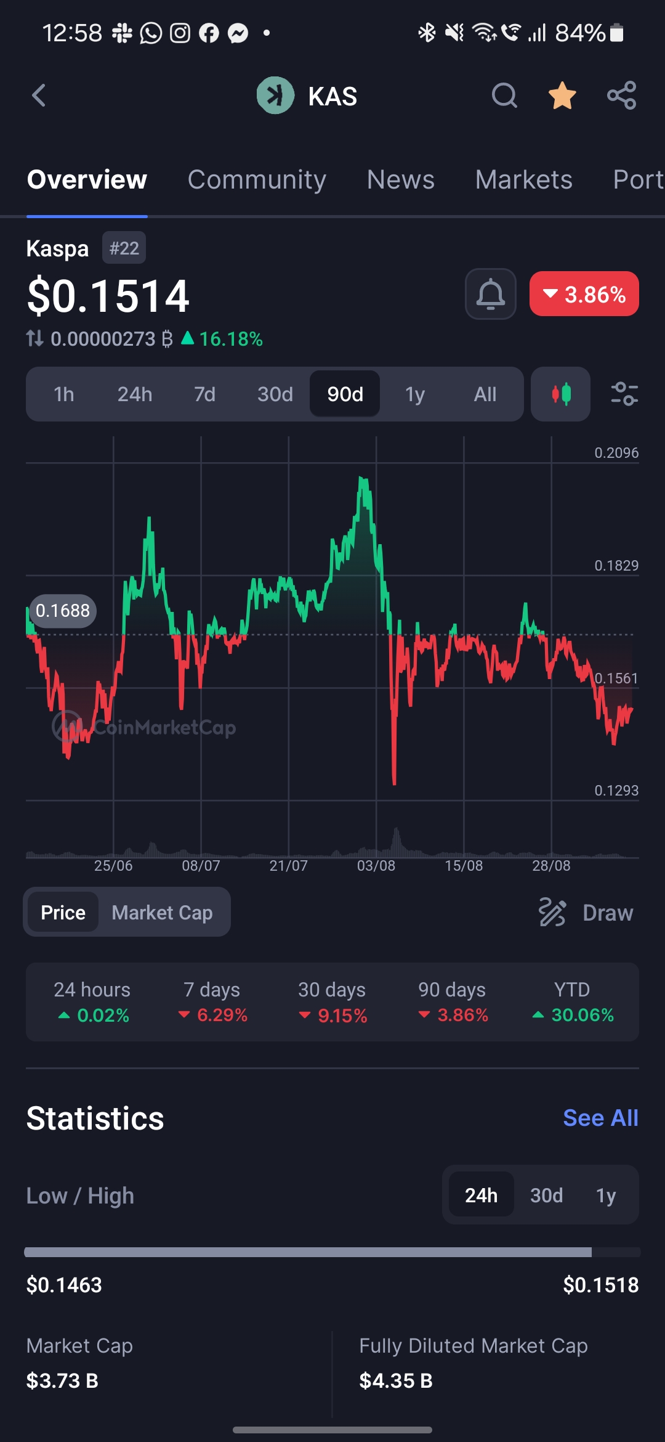
Task: Go to the Markets tab
Action: (523, 180)
